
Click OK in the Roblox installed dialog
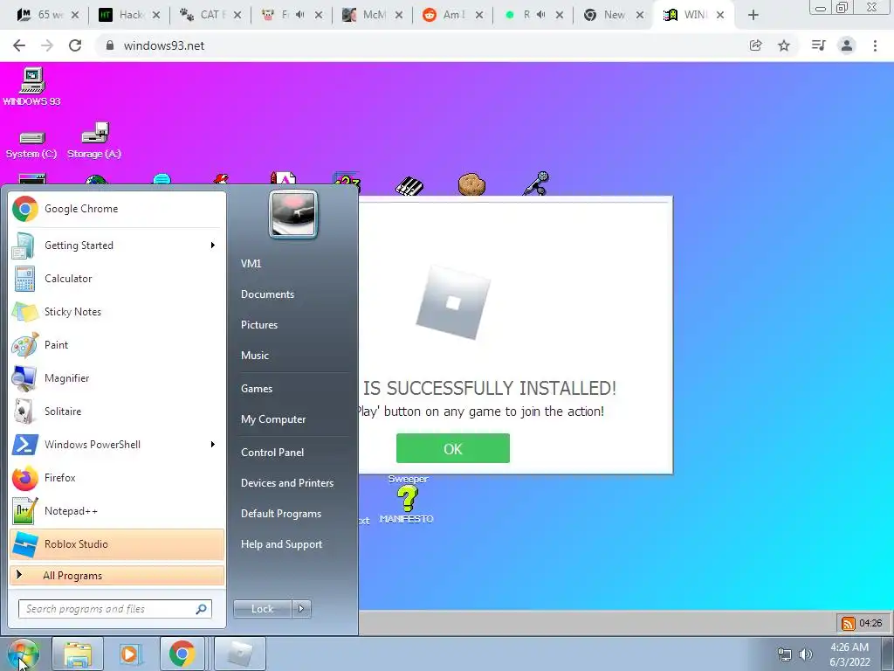point(453,448)
